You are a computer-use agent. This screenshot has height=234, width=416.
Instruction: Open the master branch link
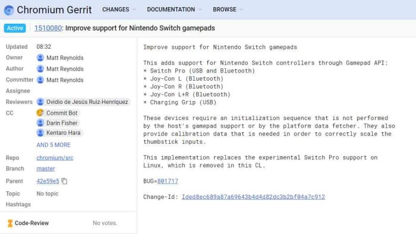46,169
